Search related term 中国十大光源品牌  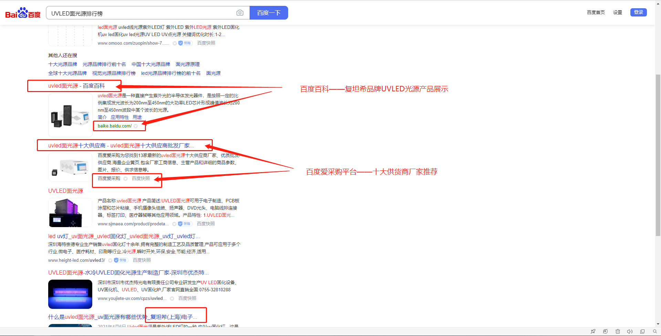point(150,64)
